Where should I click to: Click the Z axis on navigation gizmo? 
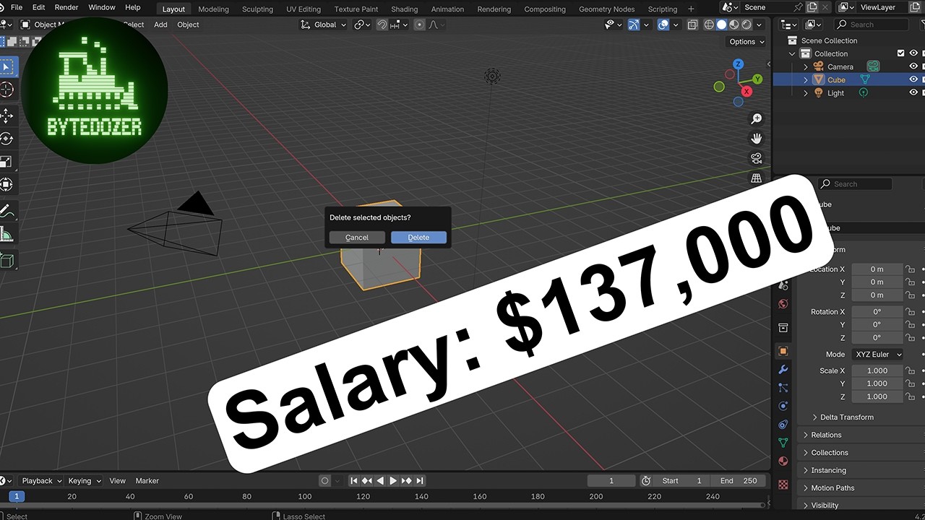pyautogui.click(x=738, y=64)
